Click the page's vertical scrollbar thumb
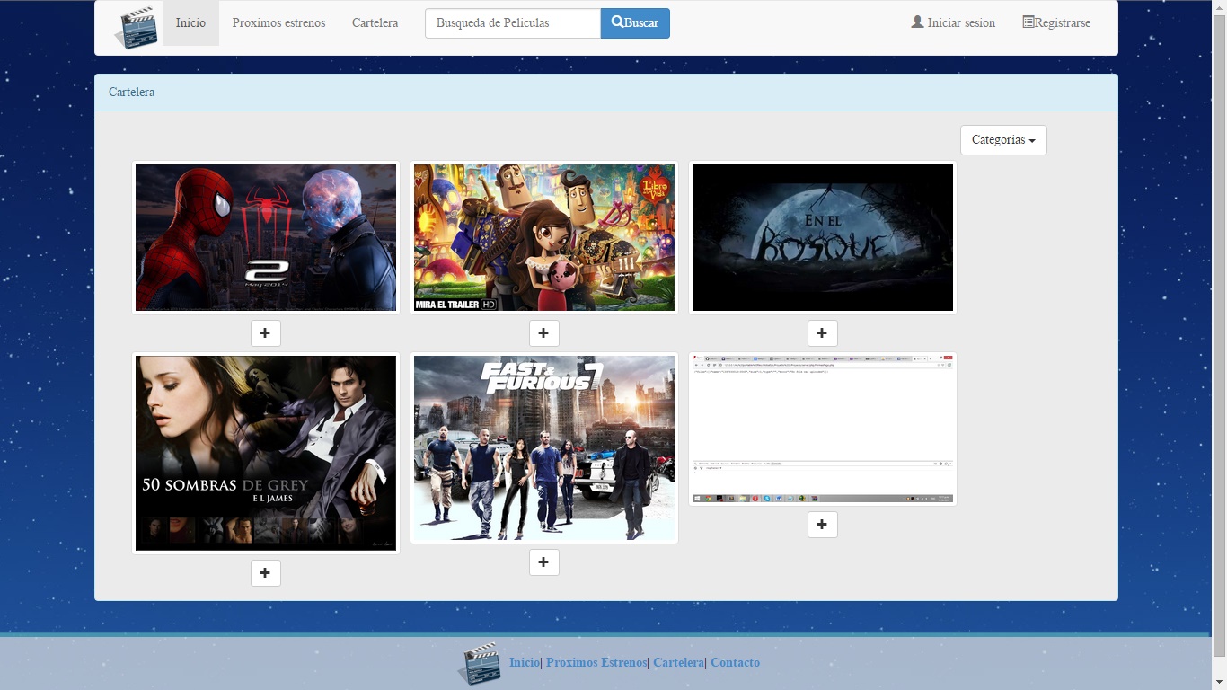1227x690 pixels. (x=1219, y=335)
